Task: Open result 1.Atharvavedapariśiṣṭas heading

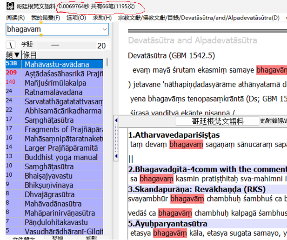Action: click(x=174, y=135)
